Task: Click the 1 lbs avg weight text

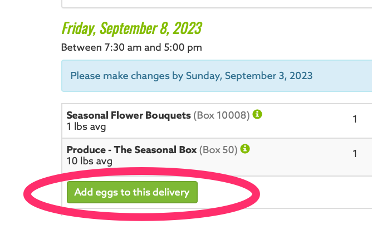Action: [86, 126]
